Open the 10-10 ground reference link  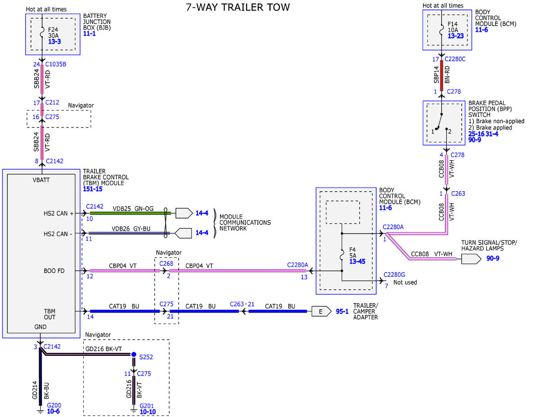148,412
